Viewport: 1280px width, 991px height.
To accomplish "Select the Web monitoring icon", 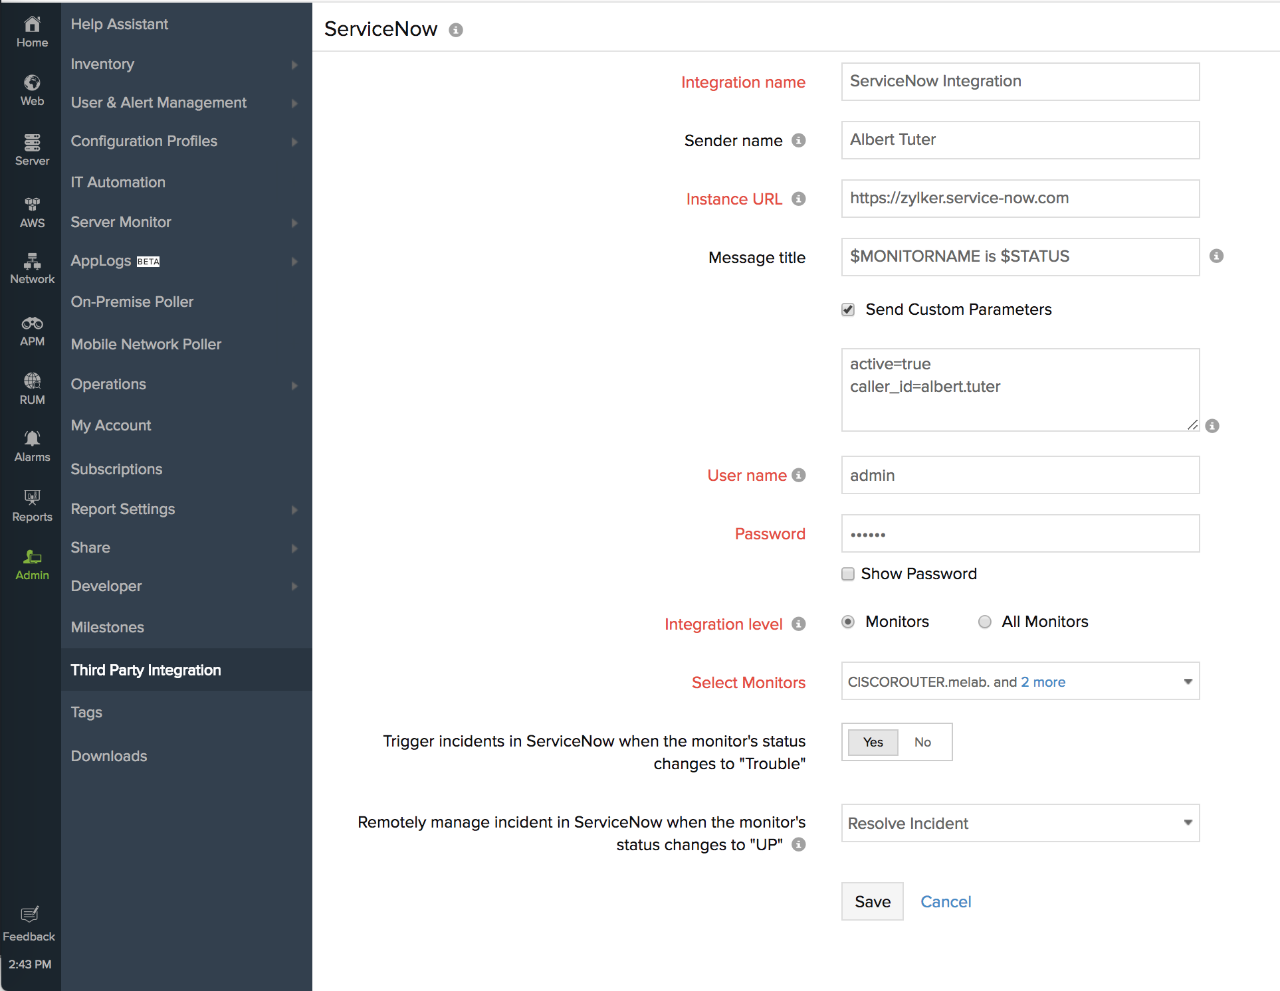I will click(x=31, y=88).
